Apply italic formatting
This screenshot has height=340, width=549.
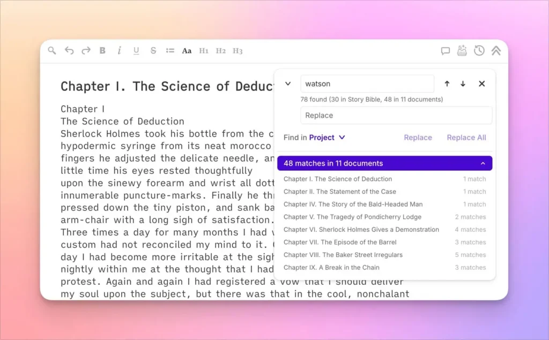coord(119,50)
